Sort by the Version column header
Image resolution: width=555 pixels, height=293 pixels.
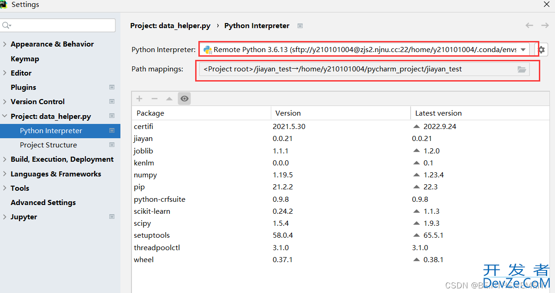pyautogui.click(x=341, y=113)
